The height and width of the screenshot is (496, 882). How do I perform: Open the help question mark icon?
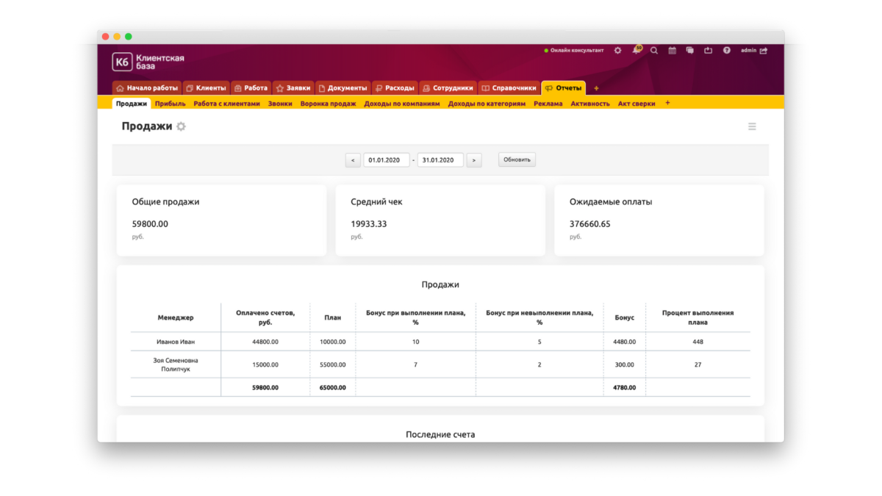727,51
